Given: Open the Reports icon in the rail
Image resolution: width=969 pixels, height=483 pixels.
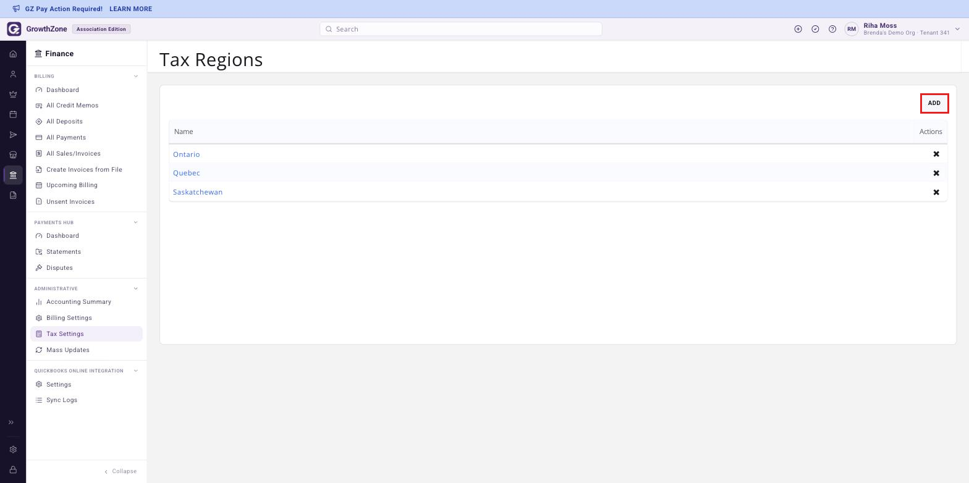Looking at the screenshot, I should point(13,195).
